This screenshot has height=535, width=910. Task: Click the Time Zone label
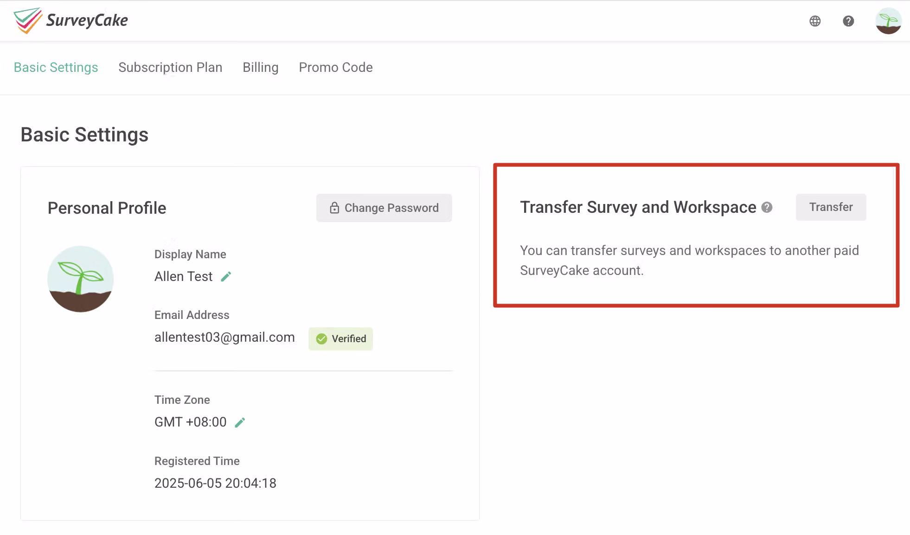(182, 400)
